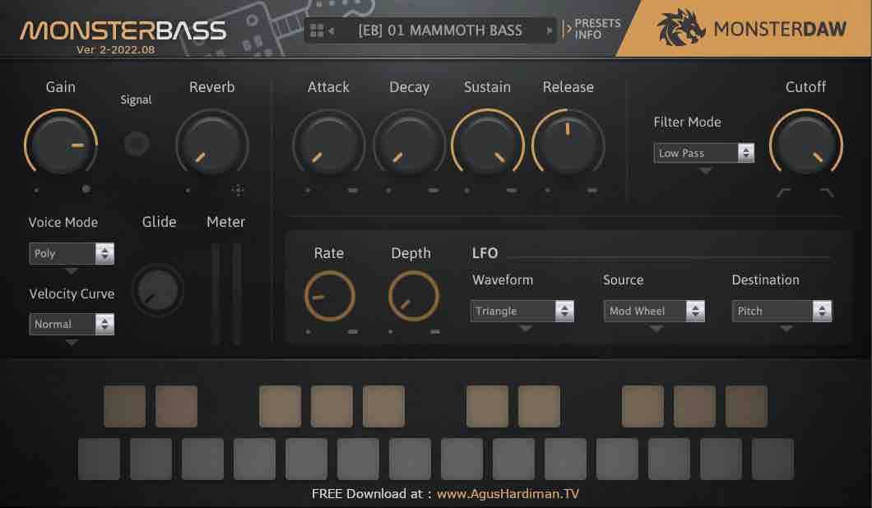Select the left filter slope icon under Cutoff
Screen dimensions: 872x508
pyautogui.click(x=785, y=192)
